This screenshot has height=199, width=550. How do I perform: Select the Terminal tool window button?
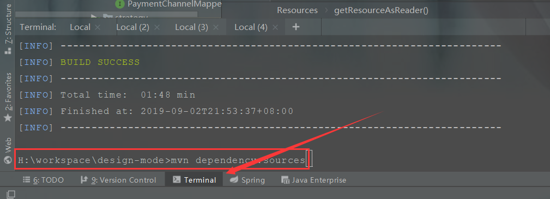coord(194,180)
